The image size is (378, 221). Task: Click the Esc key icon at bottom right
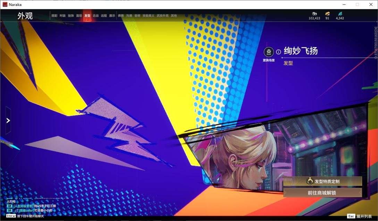tap(351, 216)
